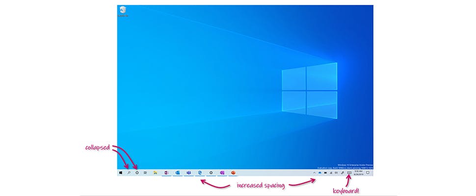Open the Action Center notifications
Viewport: 476px width, 196px height.
click(368, 172)
